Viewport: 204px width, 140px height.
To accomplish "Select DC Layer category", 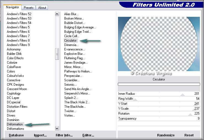I will (x=13, y=98).
